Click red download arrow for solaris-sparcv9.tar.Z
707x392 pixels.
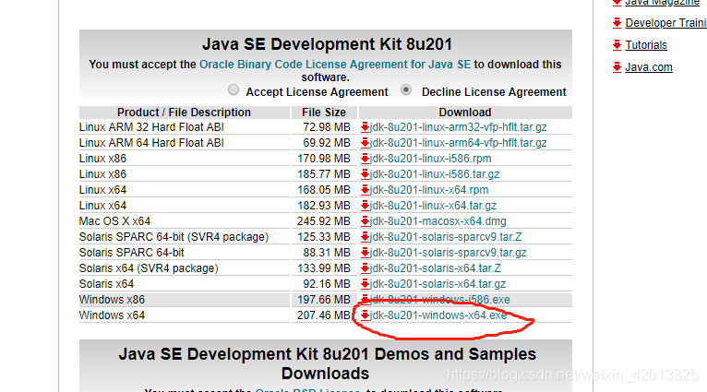click(365, 237)
